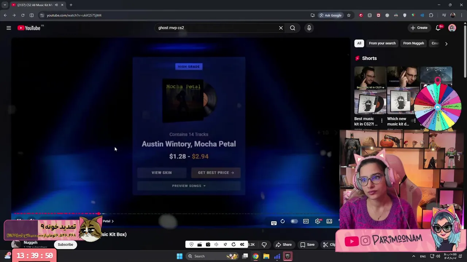
Task: Open player settings gear
Action: coord(318,221)
